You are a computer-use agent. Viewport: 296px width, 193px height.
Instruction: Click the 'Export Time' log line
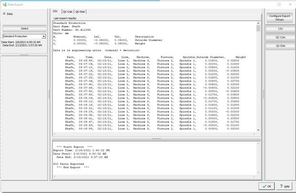pyautogui.click(x=81, y=150)
